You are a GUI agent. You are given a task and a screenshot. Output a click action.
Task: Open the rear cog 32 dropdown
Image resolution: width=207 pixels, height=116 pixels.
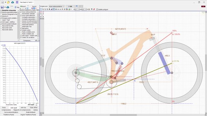pos(84,9)
